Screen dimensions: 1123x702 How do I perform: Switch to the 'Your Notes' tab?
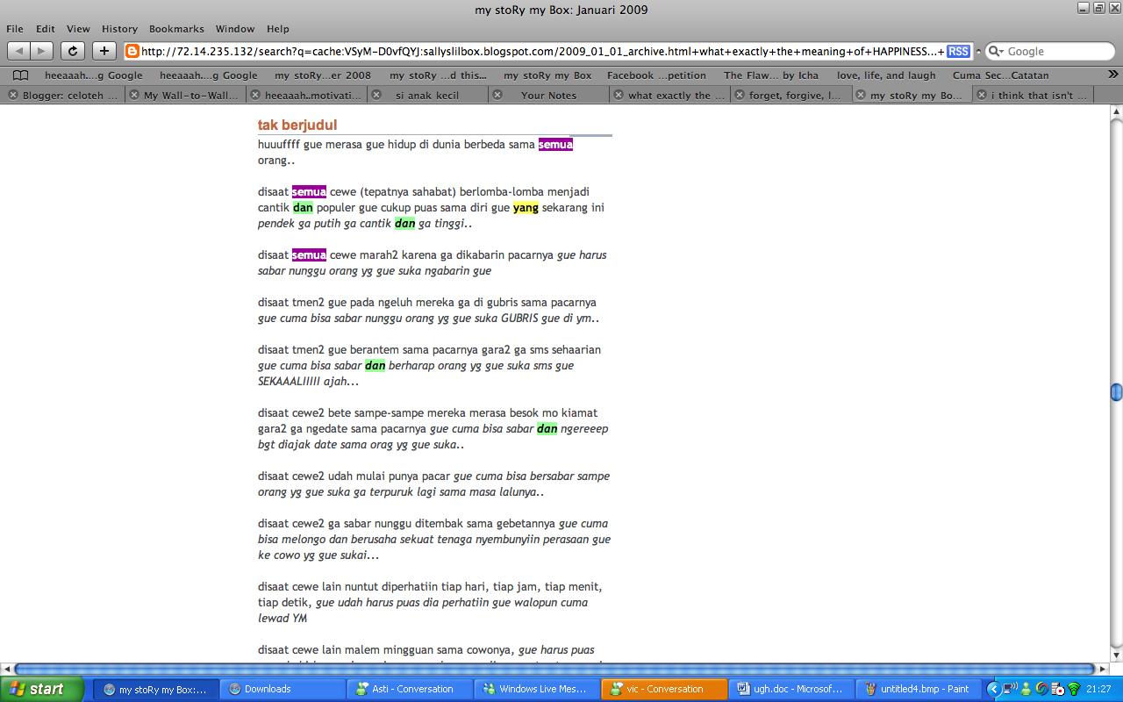pyautogui.click(x=548, y=95)
